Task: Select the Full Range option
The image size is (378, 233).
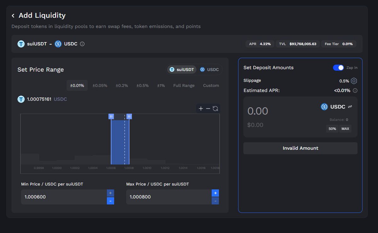Action: (184, 86)
